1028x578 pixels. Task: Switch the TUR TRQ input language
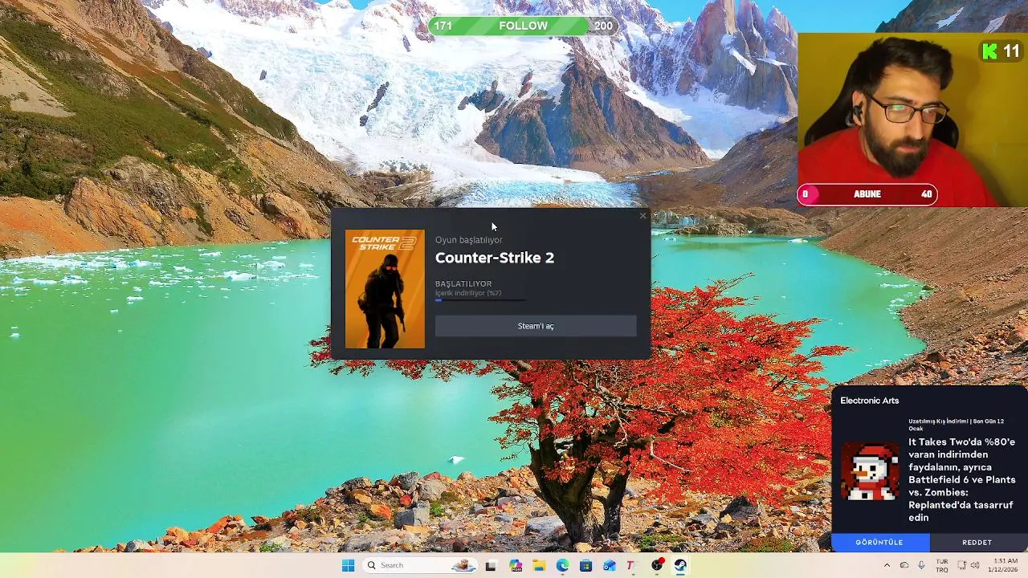[x=942, y=565]
